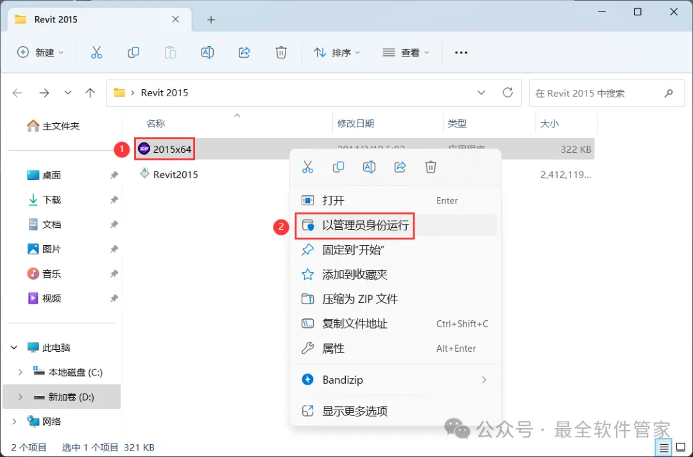This screenshot has height=457, width=693.
Task: Click the Copy icon in the context menu
Action: pyautogui.click(x=339, y=167)
